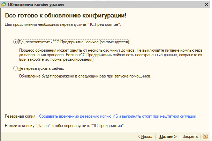The width and height of the screenshot is (212, 141).
Task: Open the temporary backup copy settings link
Action: coord(118,116)
